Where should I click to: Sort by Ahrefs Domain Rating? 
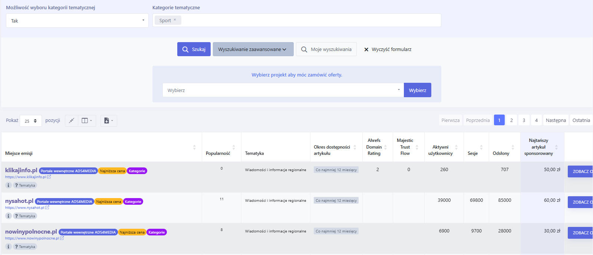pyautogui.click(x=378, y=147)
